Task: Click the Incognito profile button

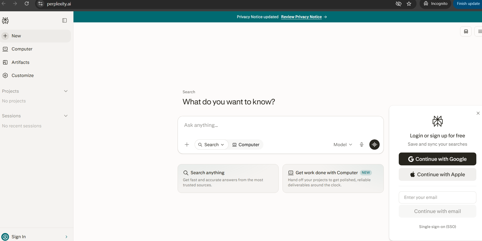Action: tap(436, 4)
